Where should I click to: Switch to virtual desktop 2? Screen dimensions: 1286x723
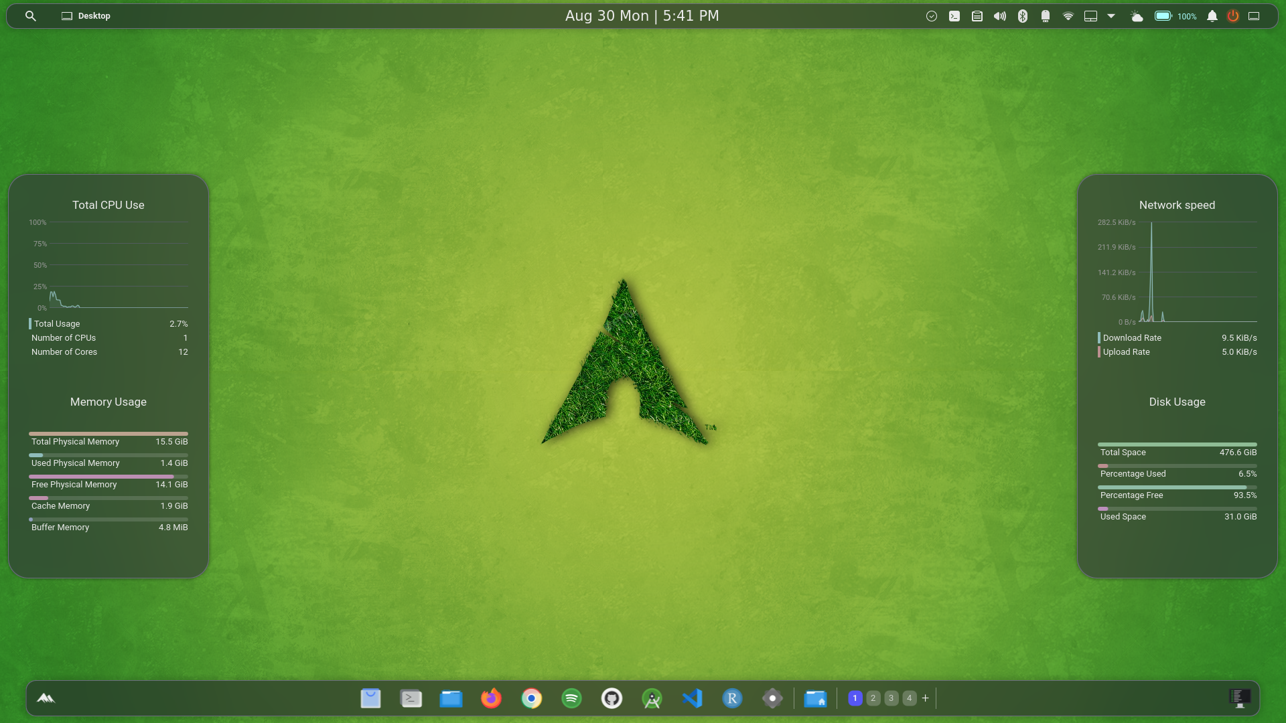(x=873, y=698)
